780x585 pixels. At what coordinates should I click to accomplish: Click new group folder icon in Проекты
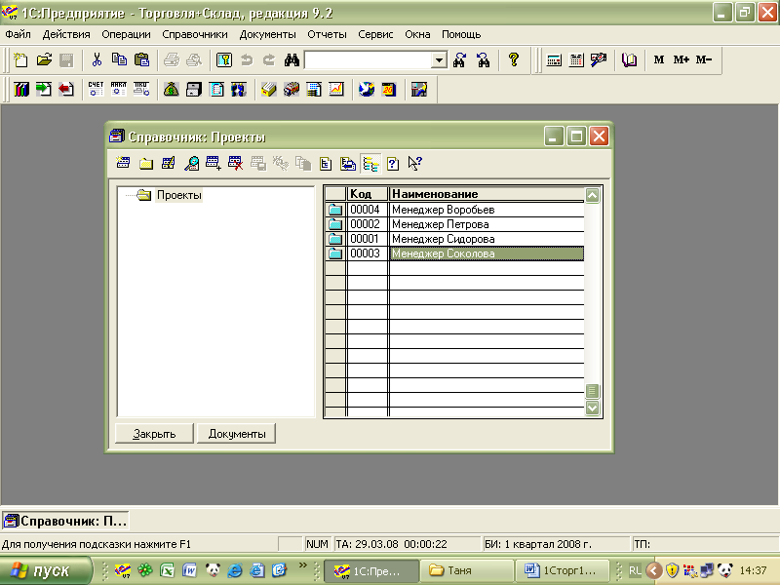click(145, 163)
